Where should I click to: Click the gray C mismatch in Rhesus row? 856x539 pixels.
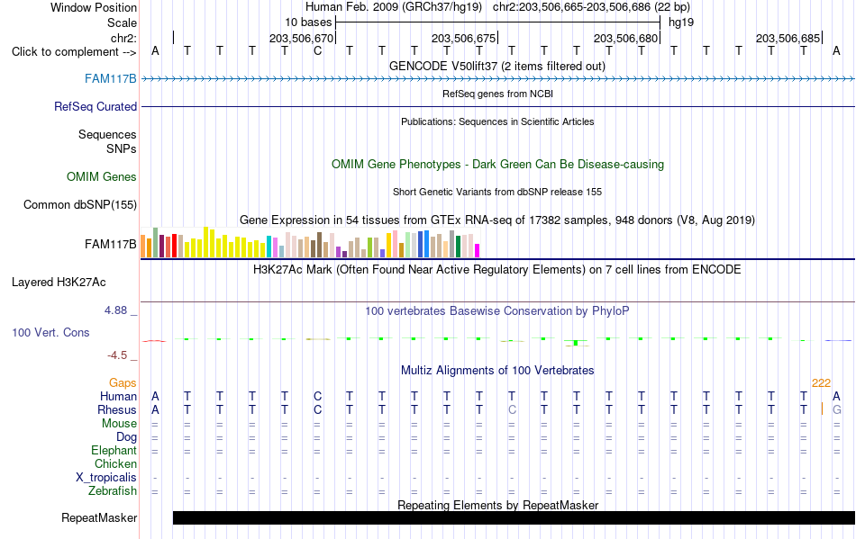[x=512, y=409]
